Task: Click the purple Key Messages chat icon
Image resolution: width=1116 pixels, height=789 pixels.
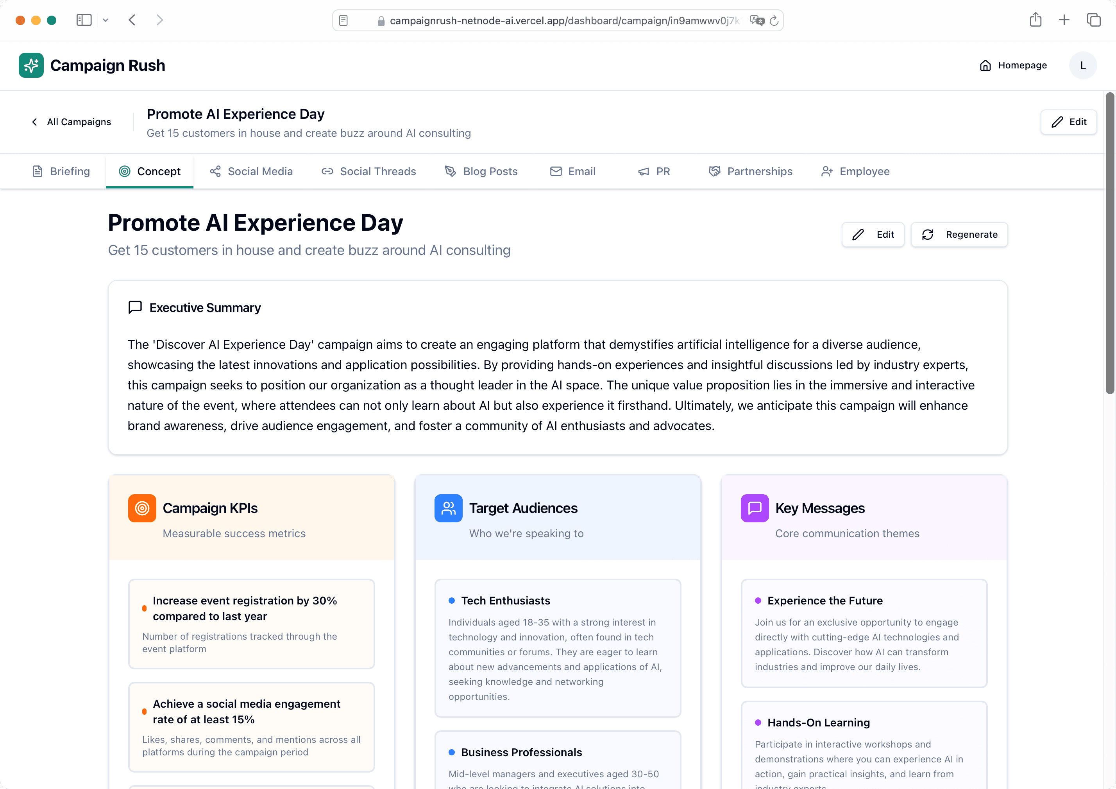Action: (x=755, y=508)
